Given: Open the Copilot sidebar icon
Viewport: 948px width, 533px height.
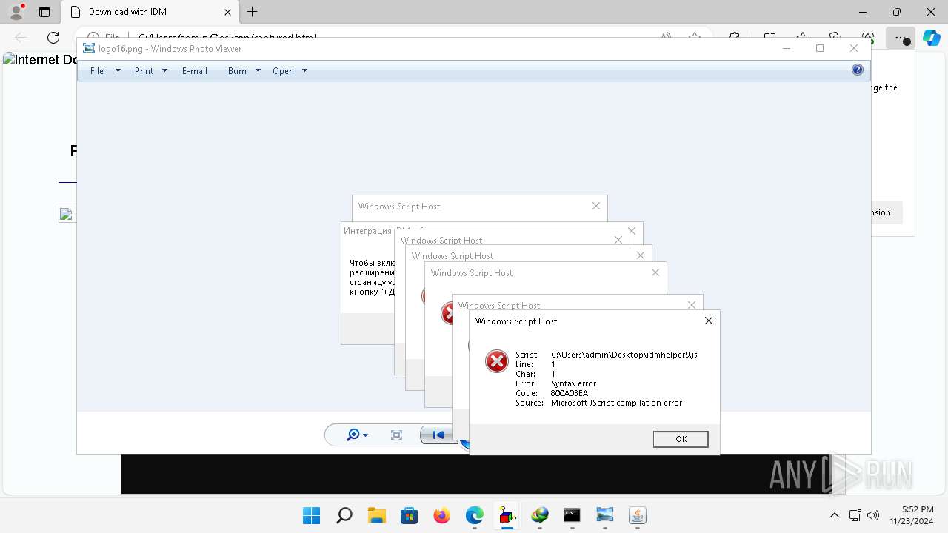Looking at the screenshot, I should point(931,38).
